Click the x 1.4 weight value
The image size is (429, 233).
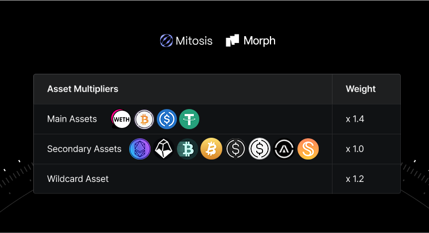click(355, 119)
